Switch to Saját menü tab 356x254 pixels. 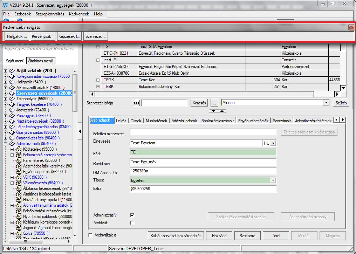(15, 61)
